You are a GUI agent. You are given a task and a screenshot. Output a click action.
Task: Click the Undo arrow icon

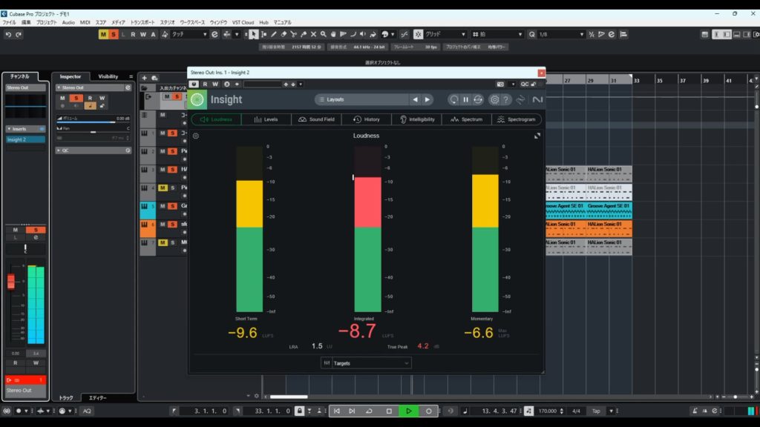(x=8, y=34)
